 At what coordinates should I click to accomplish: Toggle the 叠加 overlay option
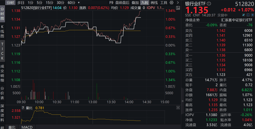click(135, 3)
